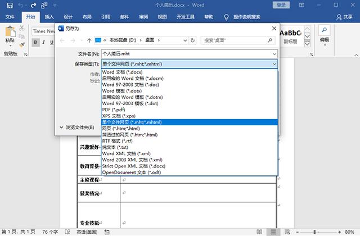The image size is (360, 236).
Task: Choose 网页 (*.htm;*.html) option
Action: coord(190,129)
